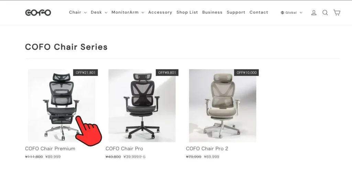This screenshot has height=176, width=352.
Task: Open the shopping cart icon
Action: coord(337,12)
